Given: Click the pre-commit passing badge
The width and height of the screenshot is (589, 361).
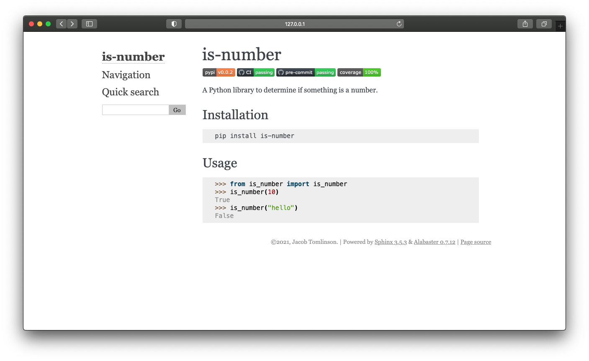Looking at the screenshot, I should tap(306, 72).
